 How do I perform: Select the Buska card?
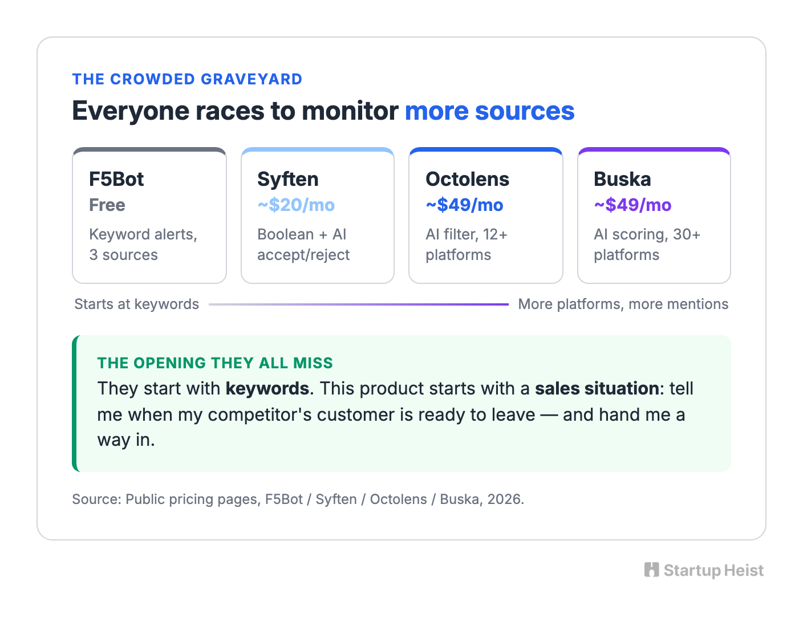point(654,216)
